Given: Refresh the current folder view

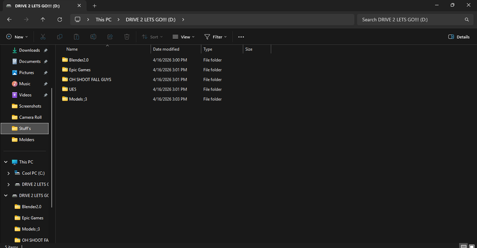Looking at the screenshot, I should 60,20.
